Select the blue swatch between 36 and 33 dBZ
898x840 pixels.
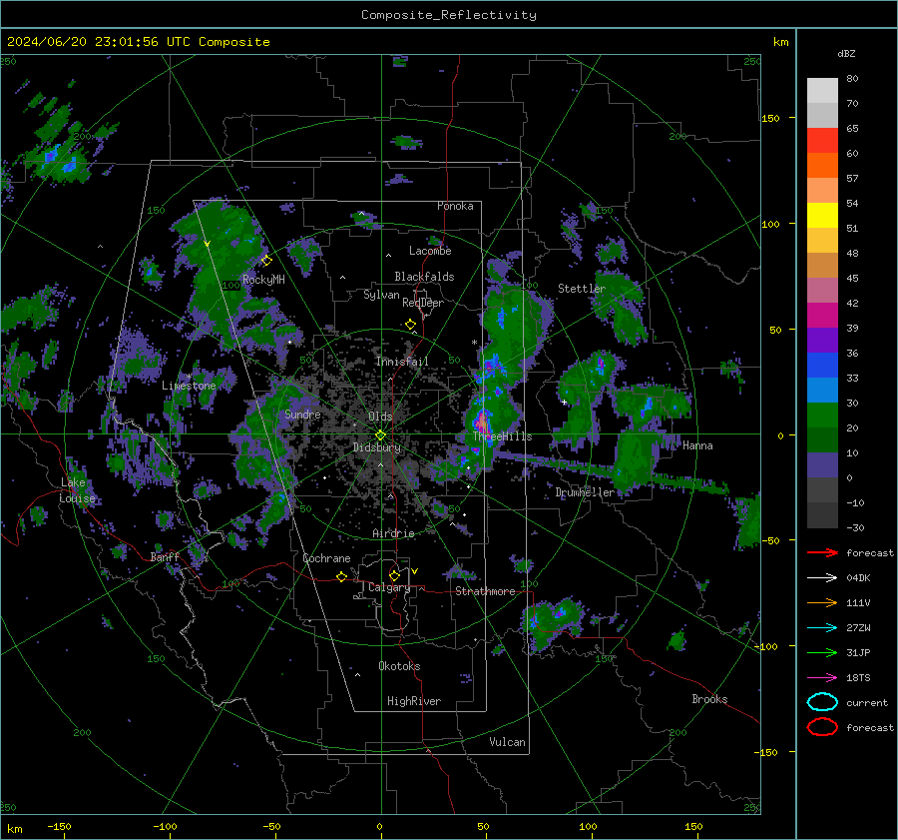click(x=822, y=366)
